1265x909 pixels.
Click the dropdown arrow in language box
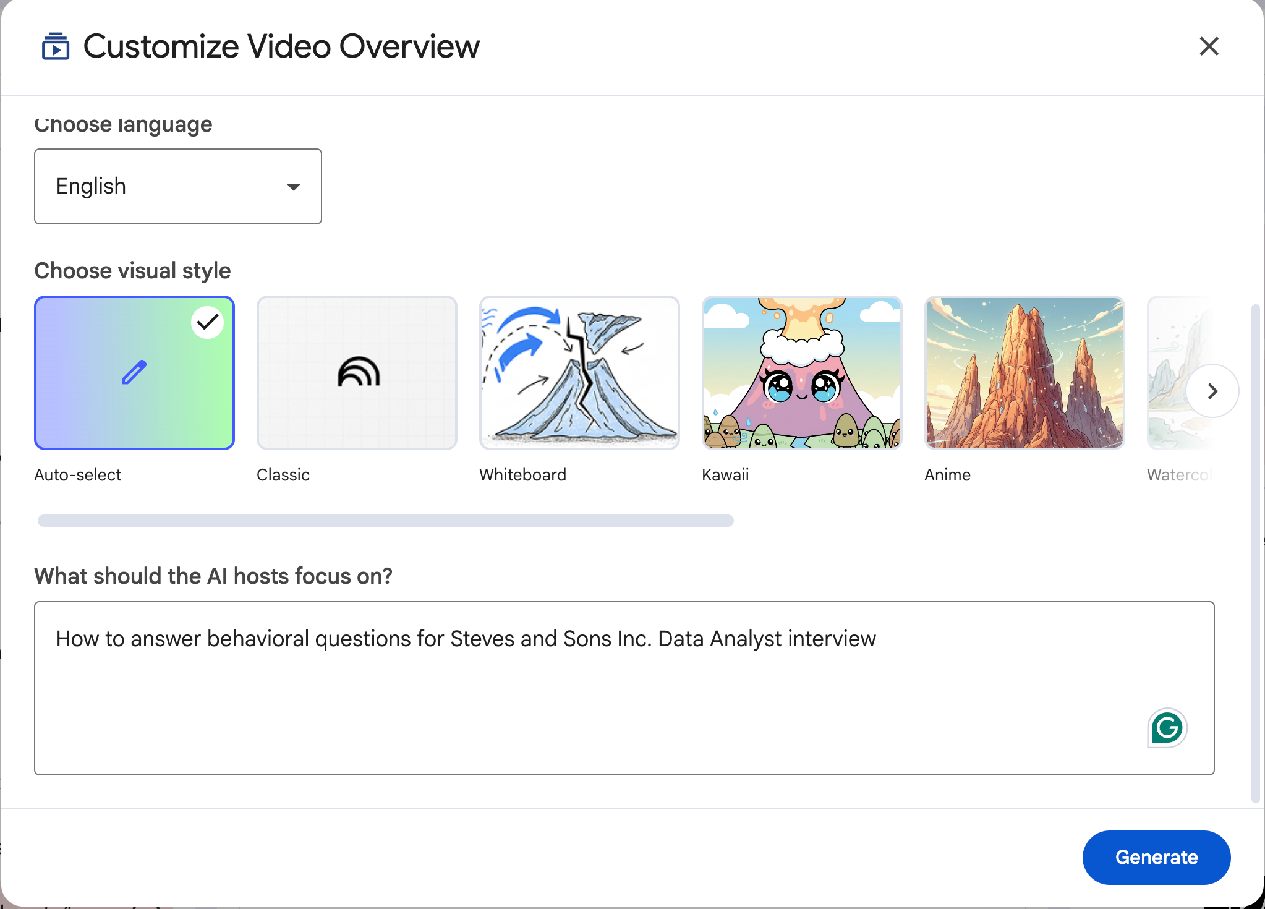(x=294, y=187)
